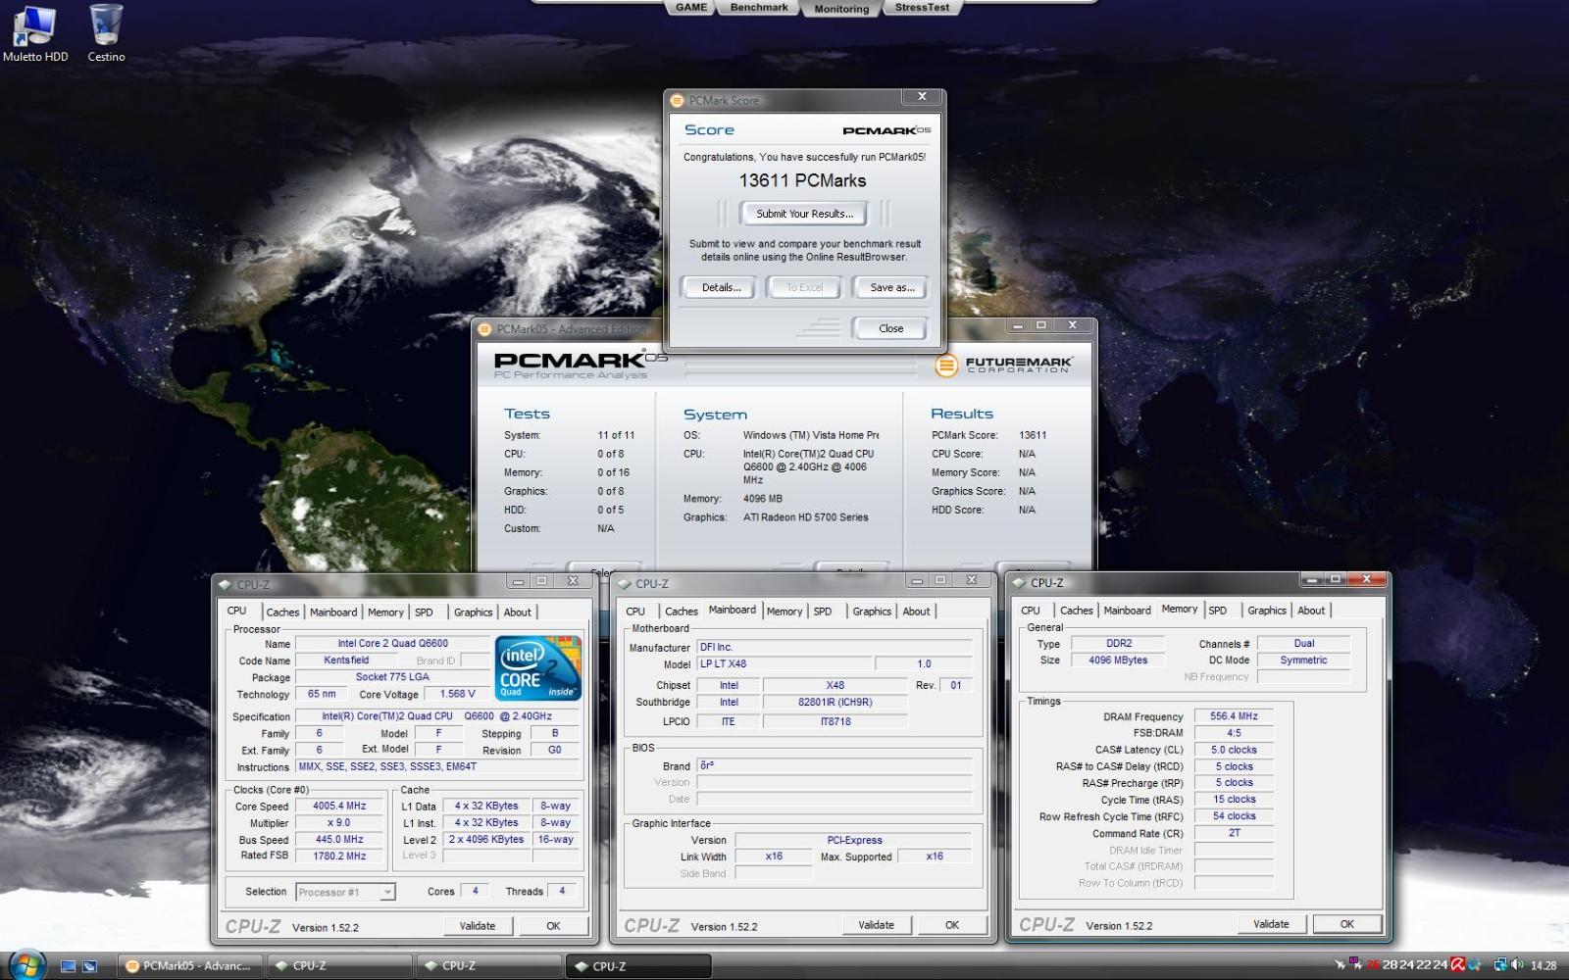The height and width of the screenshot is (980, 1569).
Task: Click OK in CPU-Z processor window
Action: click(x=553, y=925)
